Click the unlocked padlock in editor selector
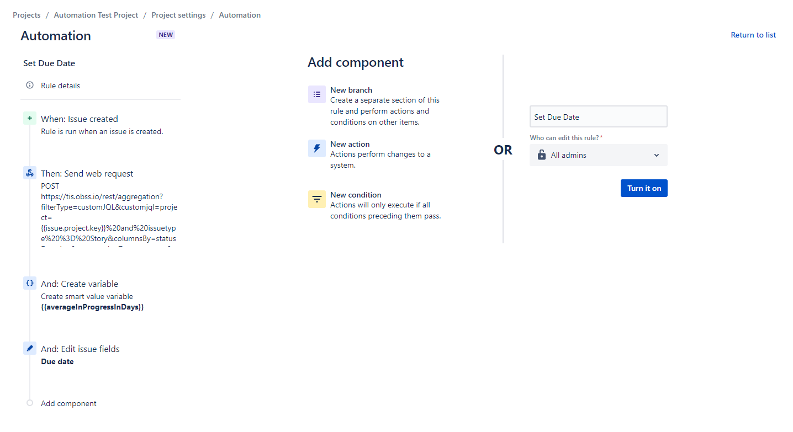 pyautogui.click(x=542, y=155)
